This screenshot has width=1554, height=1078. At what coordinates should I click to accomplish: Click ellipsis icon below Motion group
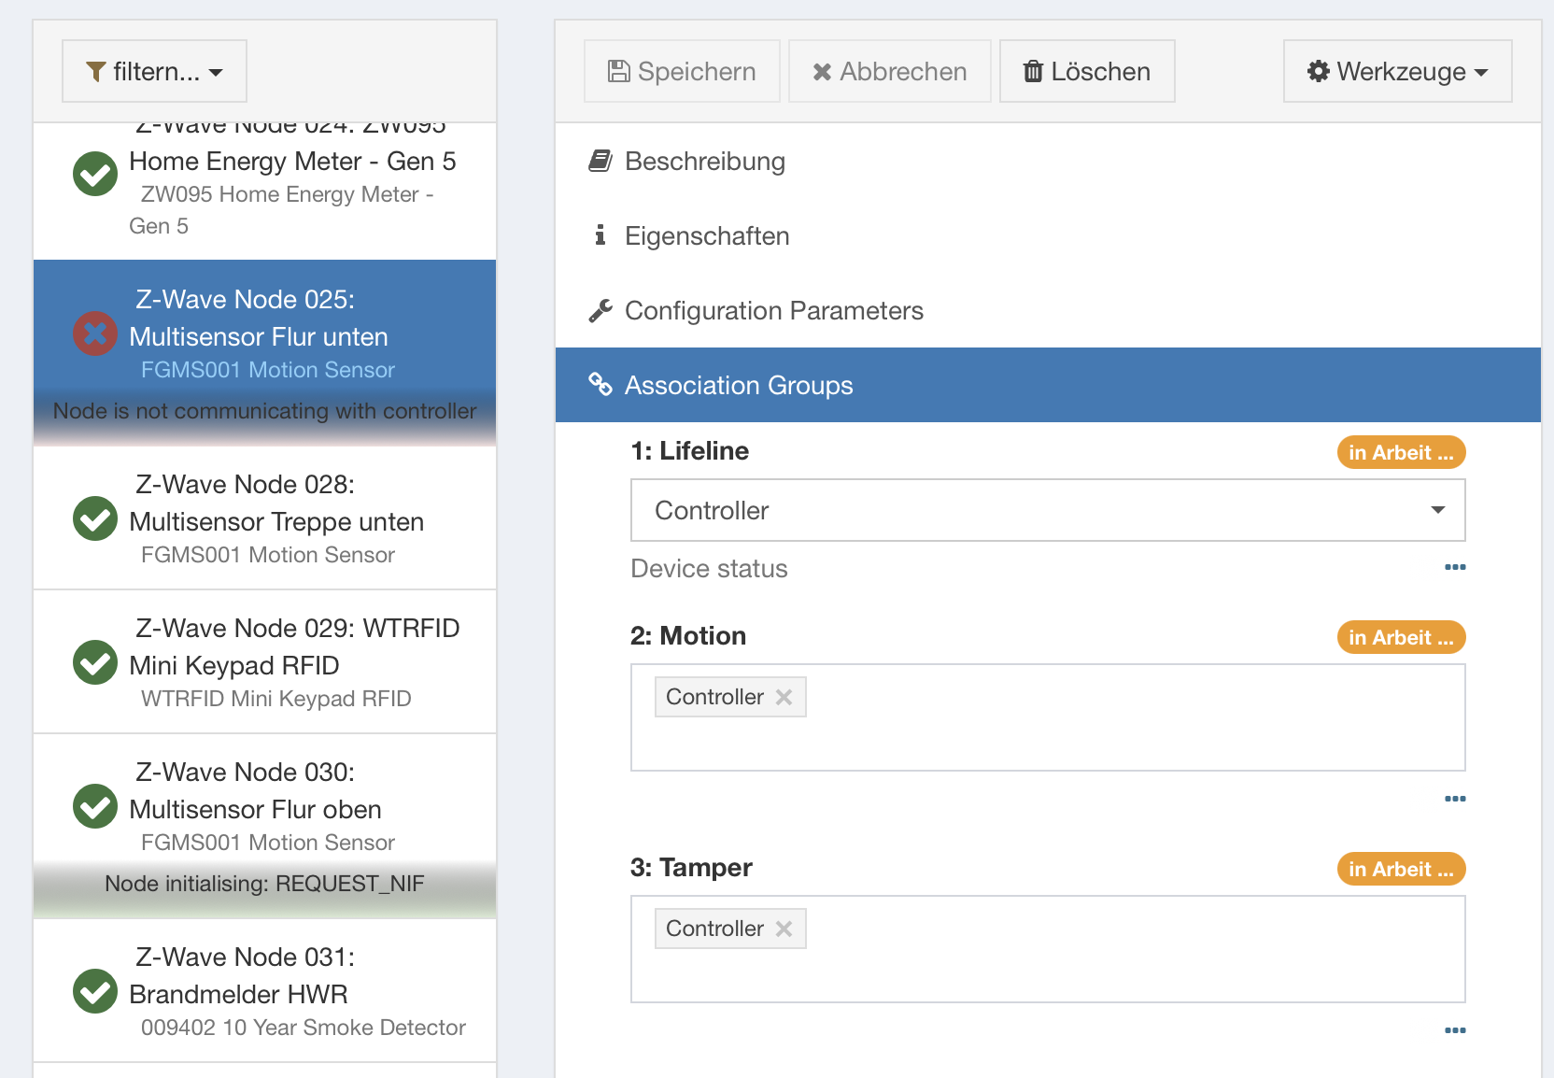[1454, 799]
